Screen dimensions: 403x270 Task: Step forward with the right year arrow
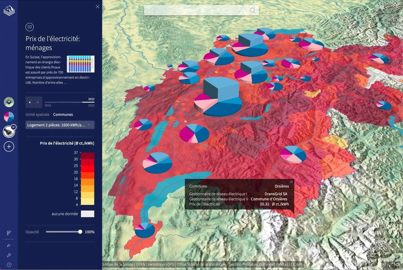pos(38,102)
